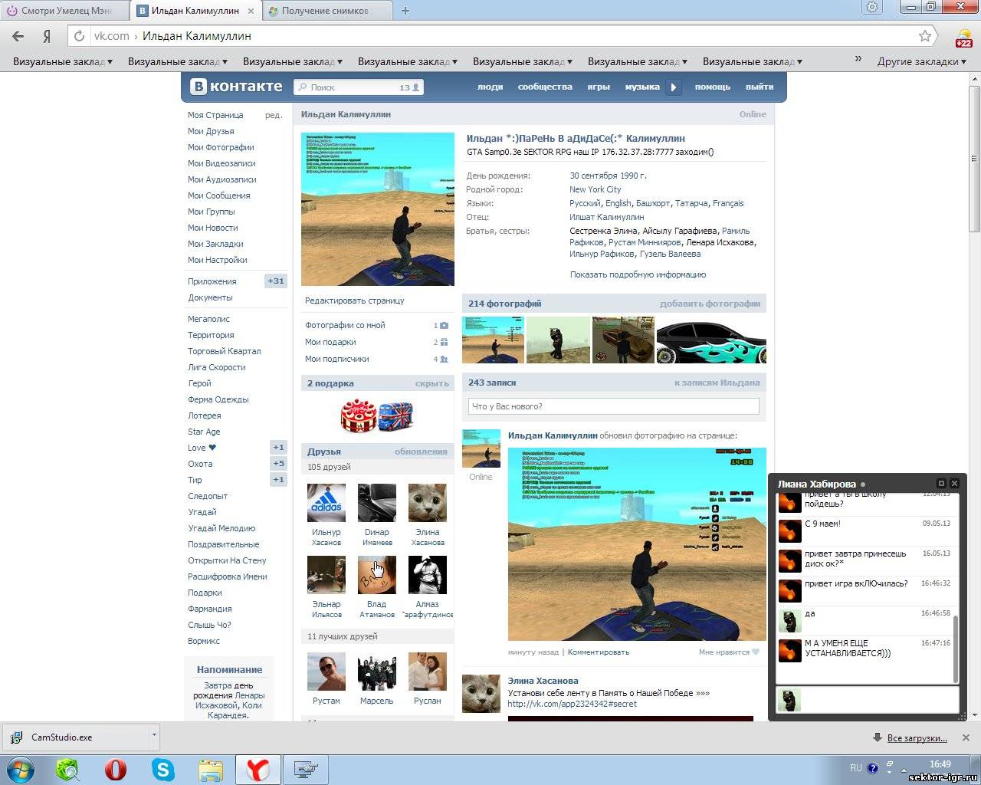981x785 pixels.
Task: Open browser settings gear icon
Action: tap(872, 8)
